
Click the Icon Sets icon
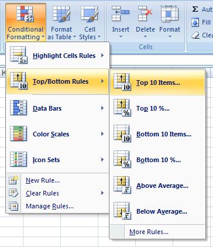[x=18, y=159]
